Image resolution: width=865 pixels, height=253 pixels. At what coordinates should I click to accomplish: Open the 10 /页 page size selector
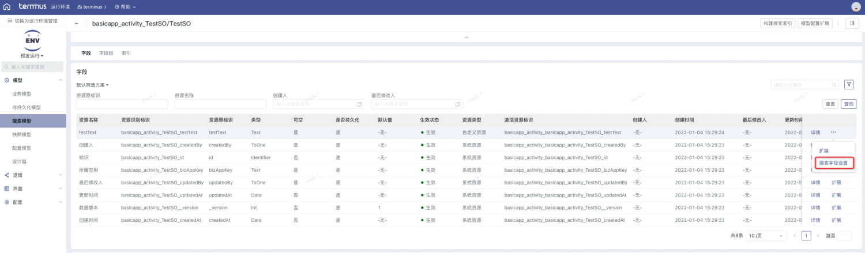pyautogui.click(x=766, y=236)
